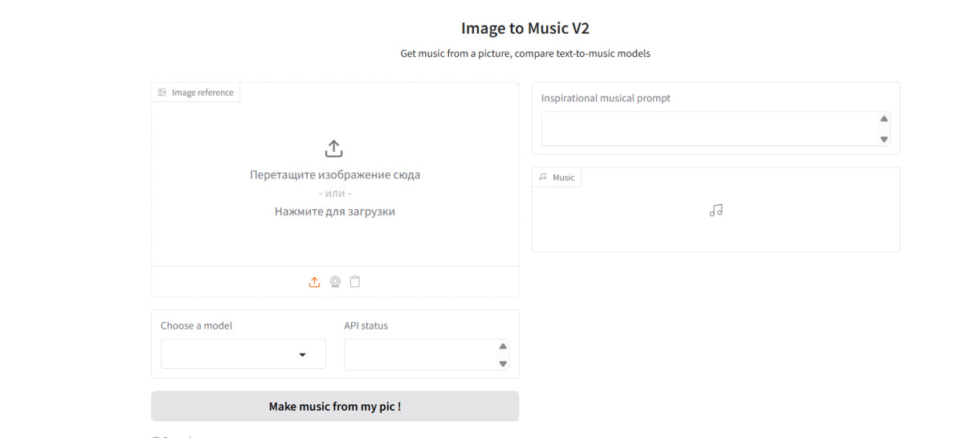
Task: Click the Image to Music V2 heading
Action: pos(525,28)
